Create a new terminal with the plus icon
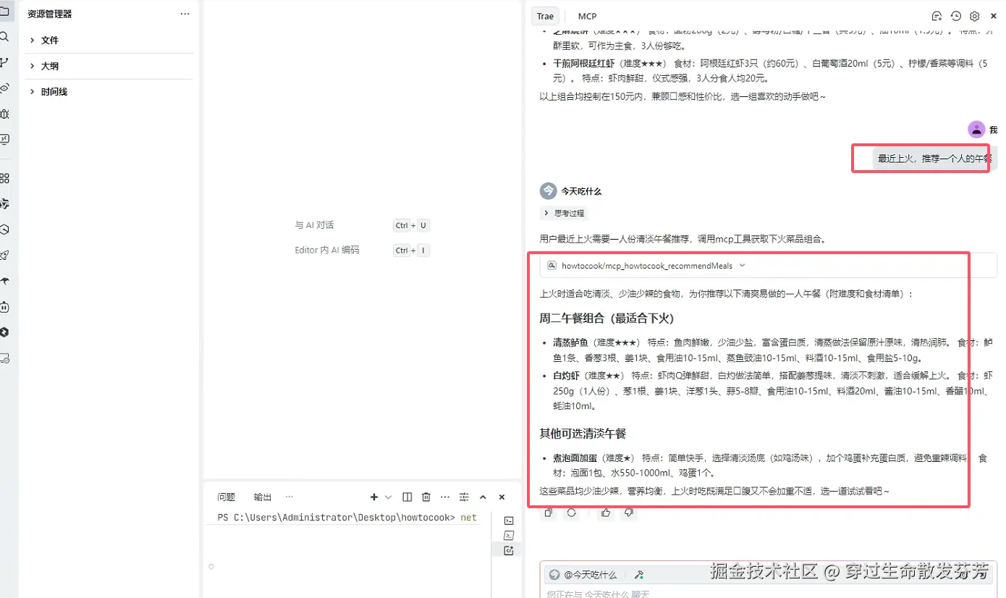This screenshot has height=598, width=1006. [373, 497]
